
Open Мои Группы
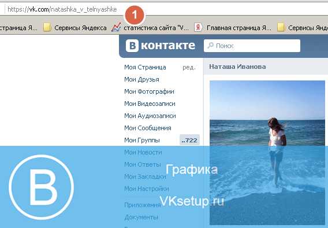142,140
